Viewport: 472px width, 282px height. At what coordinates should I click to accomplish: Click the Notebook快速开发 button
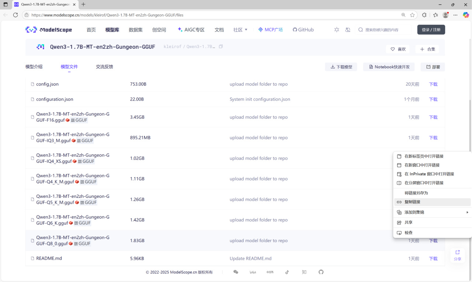[x=389, y=67]
